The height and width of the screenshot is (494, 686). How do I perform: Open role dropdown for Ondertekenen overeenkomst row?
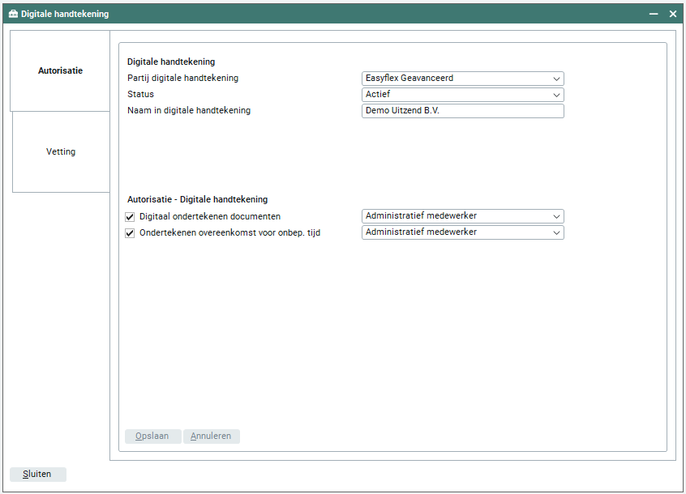click(462, 232)
